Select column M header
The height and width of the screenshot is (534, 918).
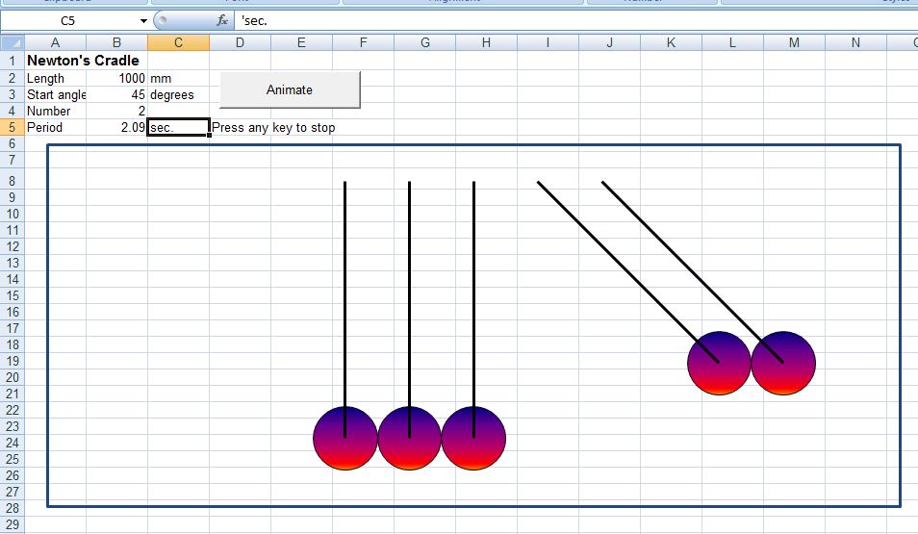794,42
